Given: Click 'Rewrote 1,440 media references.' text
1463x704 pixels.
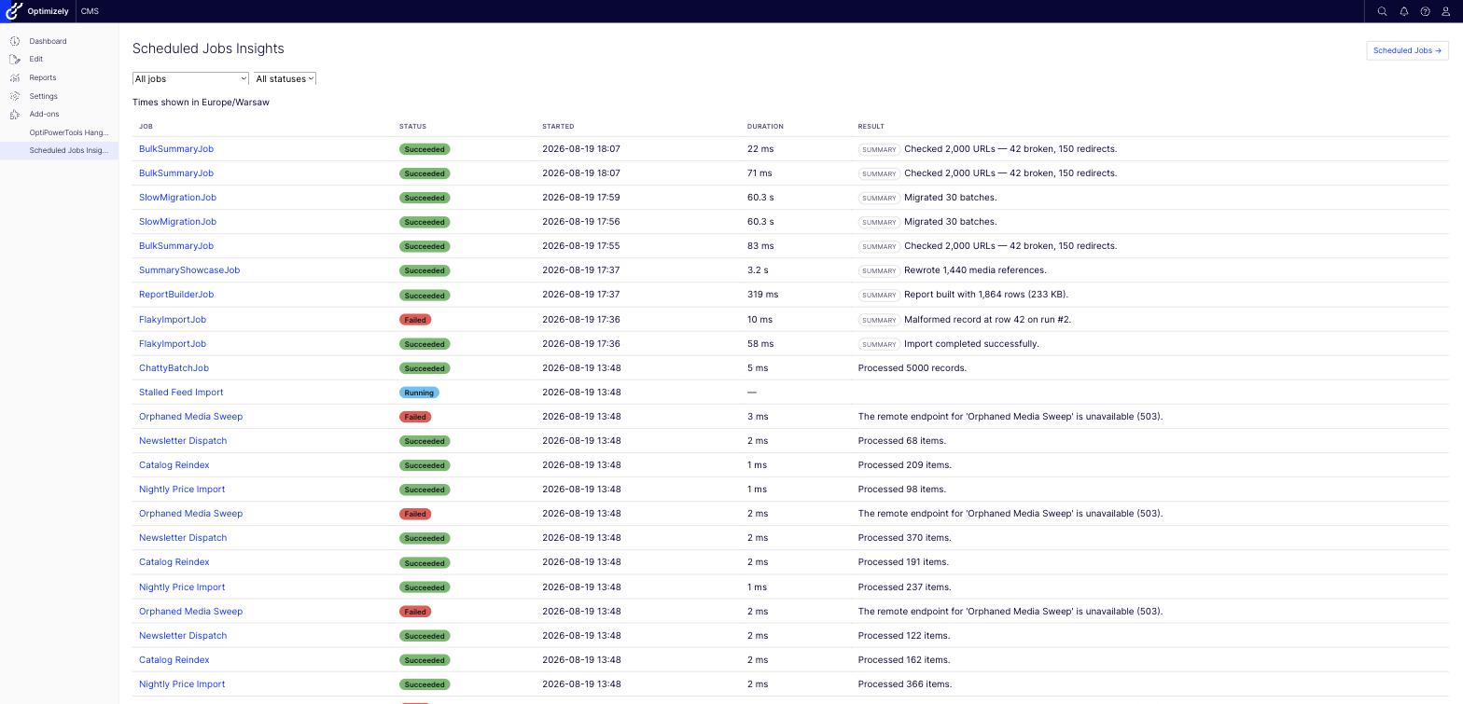Looking at the screenshot, I should point(975,270).
